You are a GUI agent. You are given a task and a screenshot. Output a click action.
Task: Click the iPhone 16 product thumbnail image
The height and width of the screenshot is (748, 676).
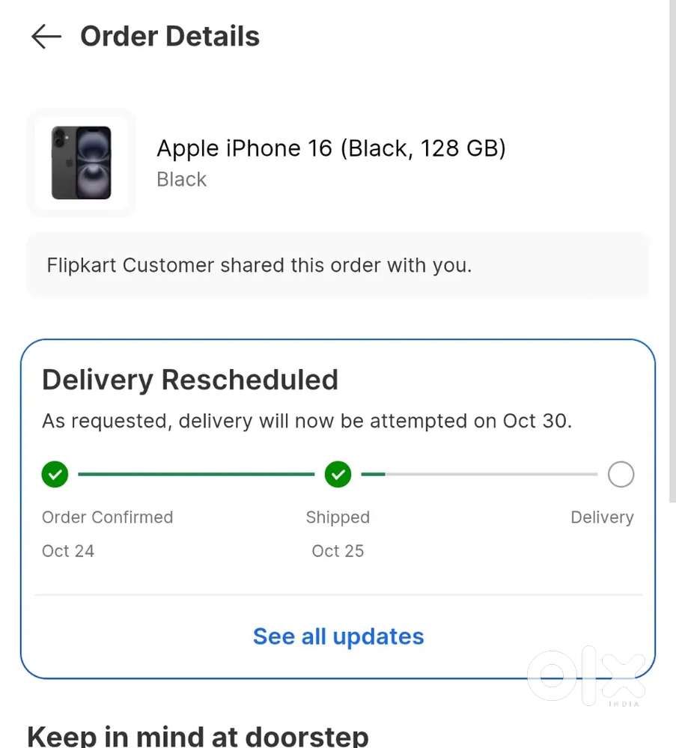(81, 162)
